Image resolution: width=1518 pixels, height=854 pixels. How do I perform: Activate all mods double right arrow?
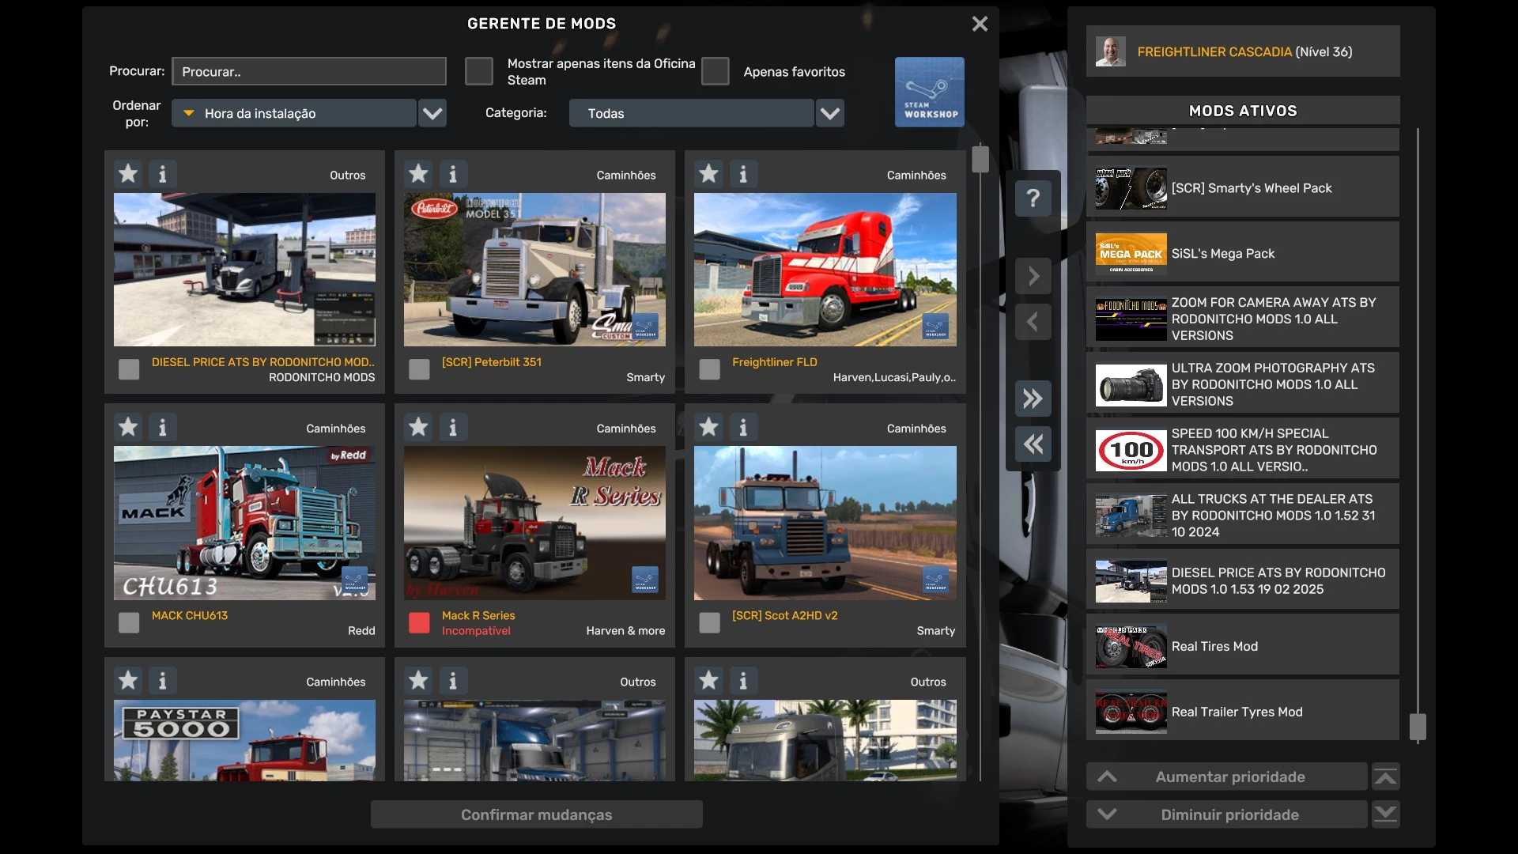pyautogui.click(x=1033, y=399)
